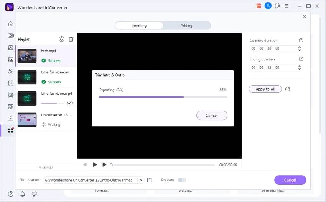The height and width of the screenshot is (202, 326).
Task: Click the File Location path field
Action: 90,180
